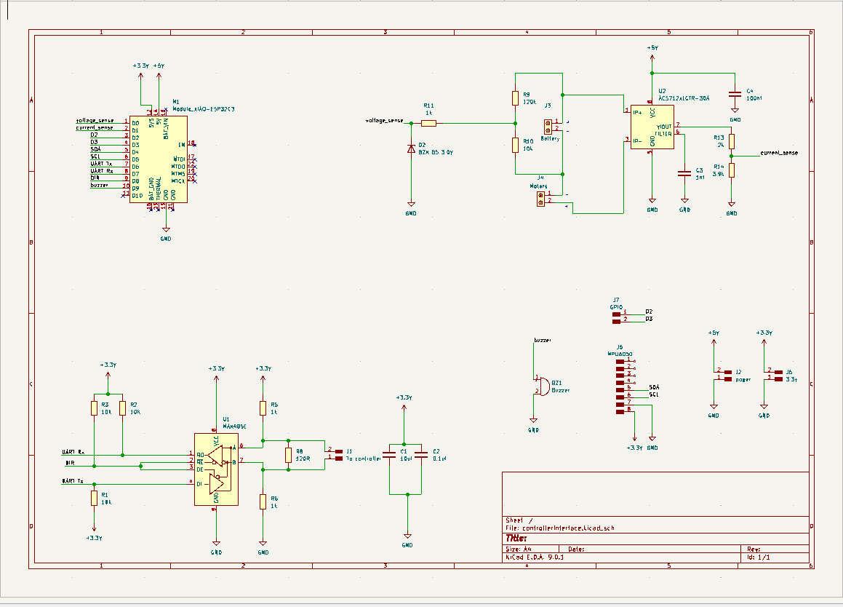This screenshot has width=843, height=607.
Task: Select resistor R1 10k symbol
Action: coord(94,498)
